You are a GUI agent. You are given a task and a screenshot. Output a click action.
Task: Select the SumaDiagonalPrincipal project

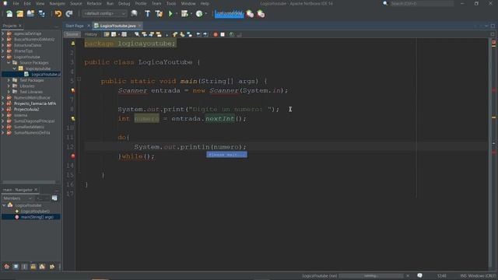pyautogui.click(x=34, y=121)
